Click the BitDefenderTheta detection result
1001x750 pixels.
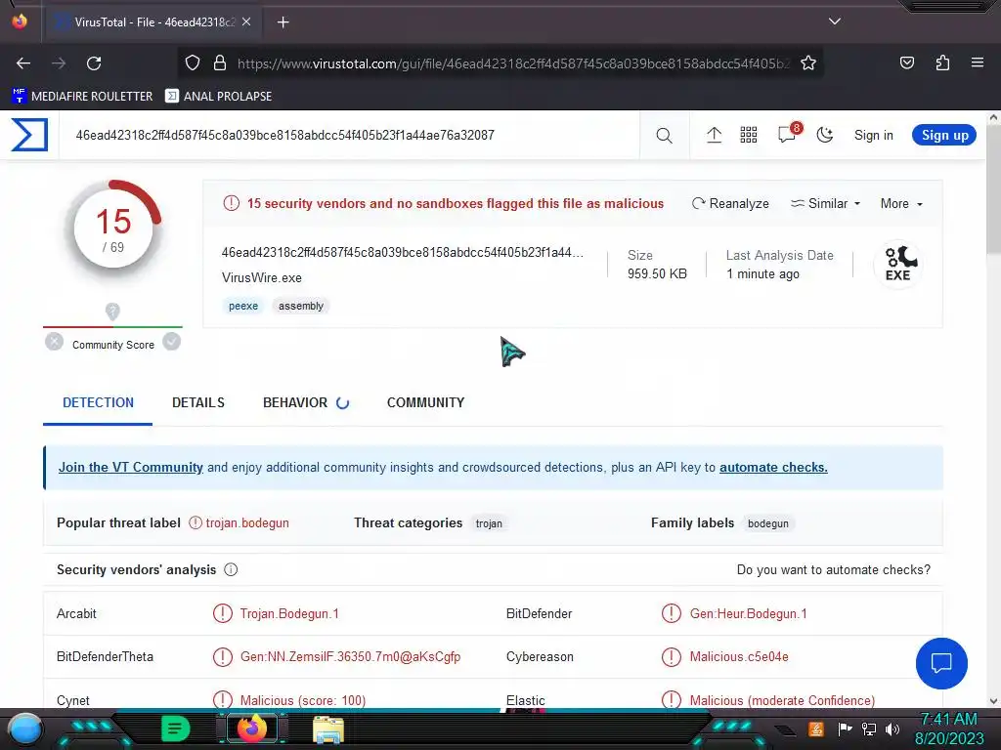tap(350, 657)
